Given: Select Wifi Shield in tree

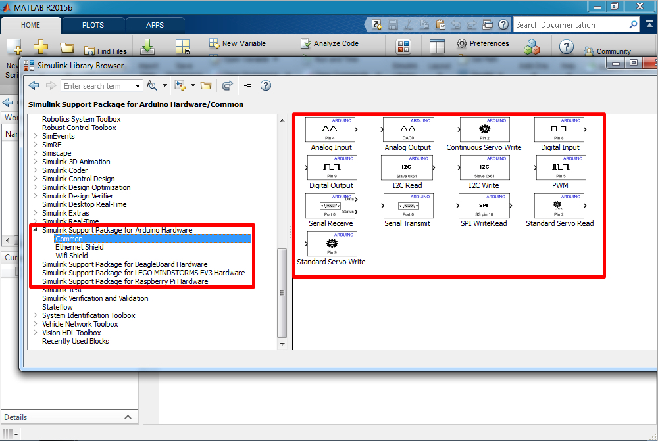Looking at the screenshot, I should coord(71,256).
